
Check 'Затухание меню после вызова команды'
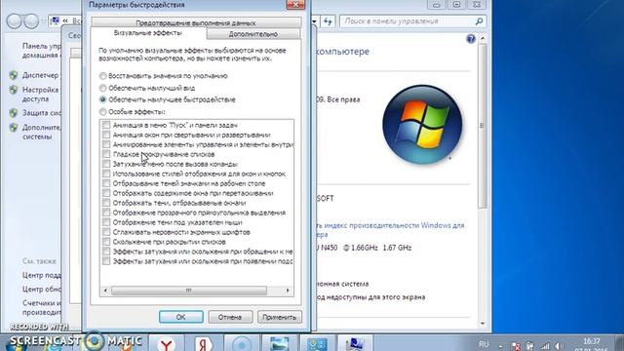(106, 164)
